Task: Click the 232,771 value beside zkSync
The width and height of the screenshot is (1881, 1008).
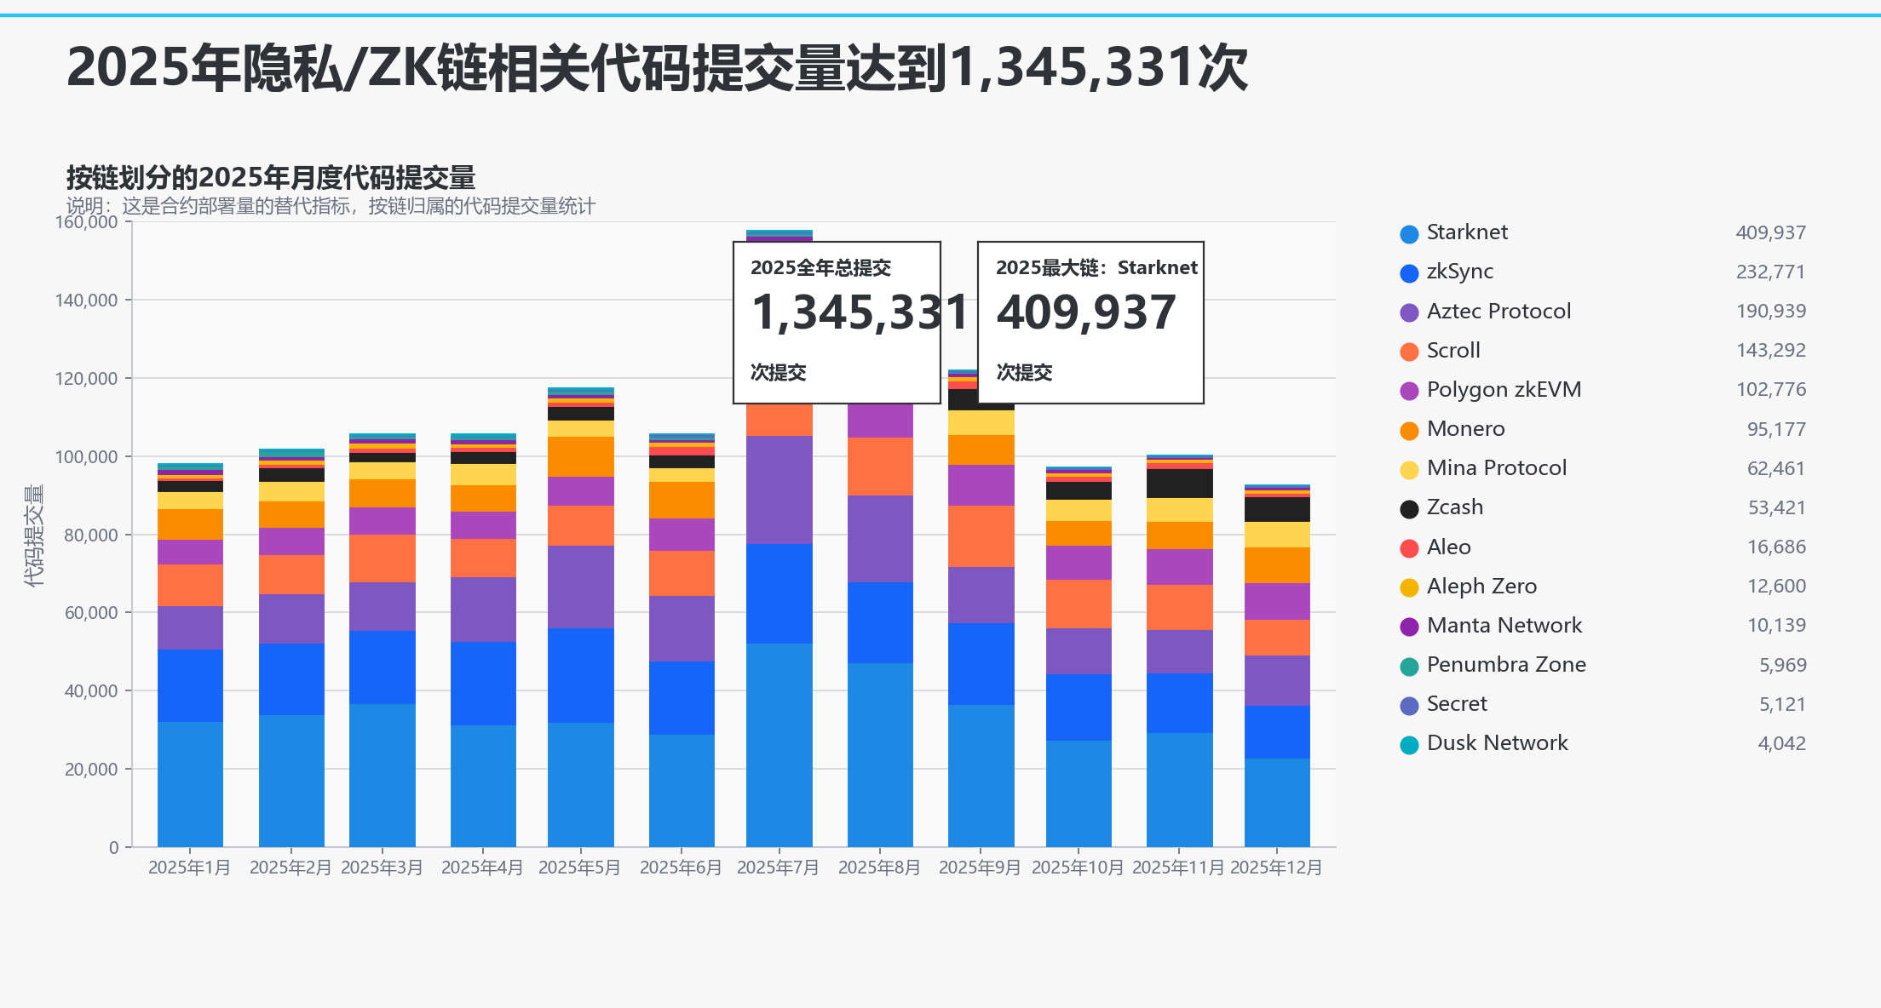Action: [x=1771, y=272]
